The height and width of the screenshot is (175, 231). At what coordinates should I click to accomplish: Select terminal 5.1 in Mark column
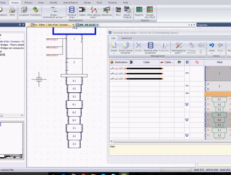point(219,99)
